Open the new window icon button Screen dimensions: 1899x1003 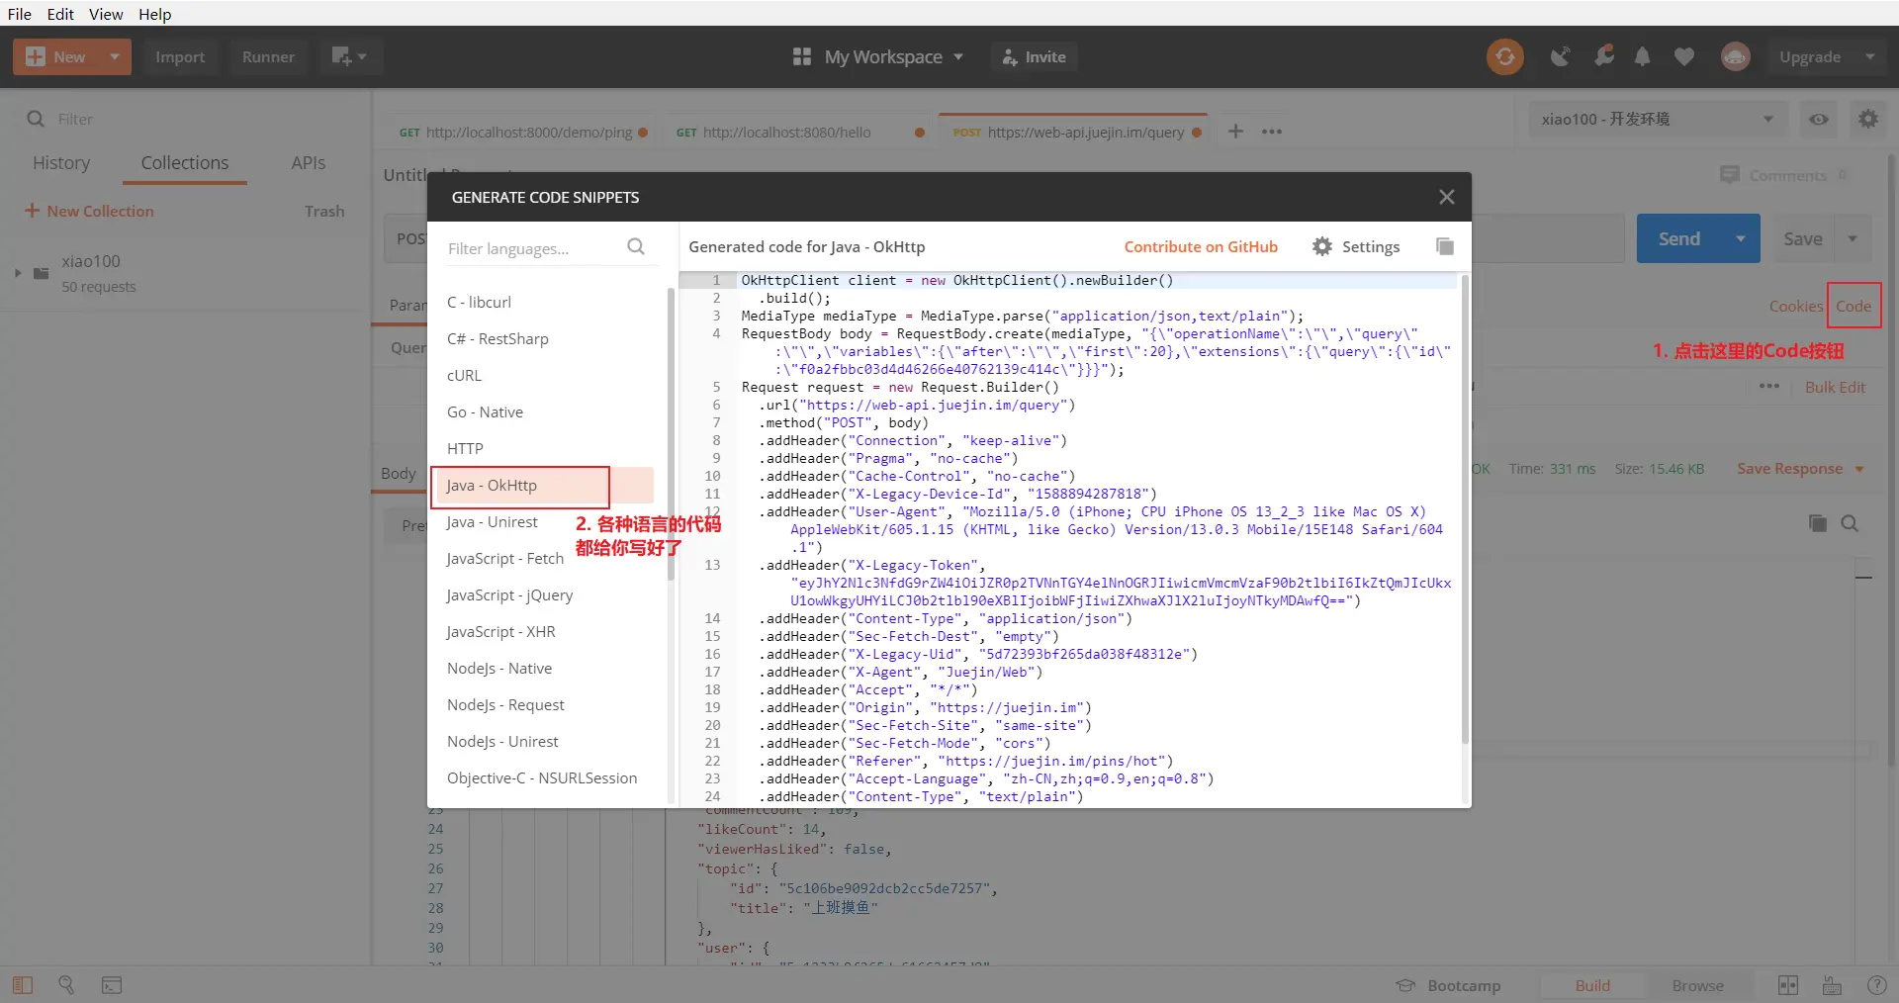[348, 56]
